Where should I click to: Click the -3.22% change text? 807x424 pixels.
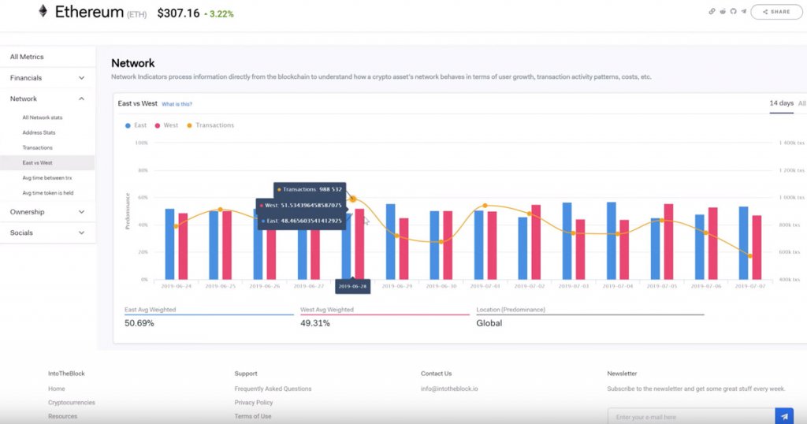(219, 14)
